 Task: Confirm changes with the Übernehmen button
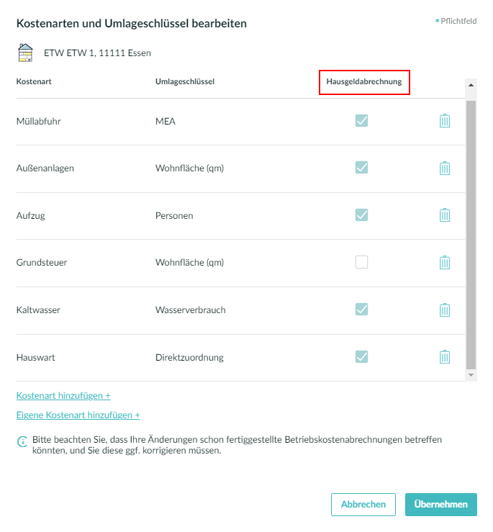[441, 505]
